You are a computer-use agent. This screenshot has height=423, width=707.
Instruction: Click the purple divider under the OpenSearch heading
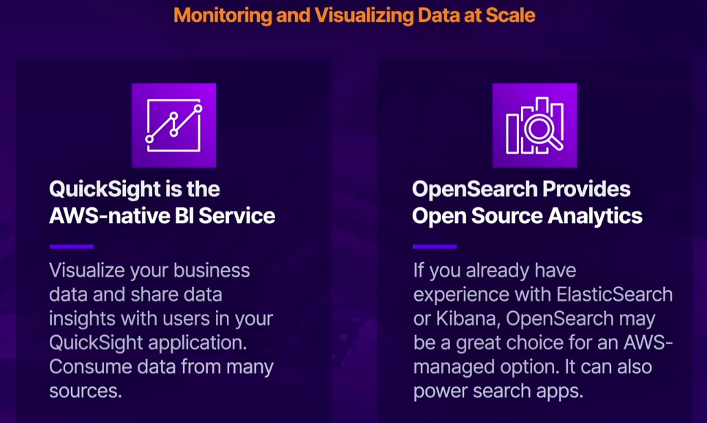click(435, 247)
